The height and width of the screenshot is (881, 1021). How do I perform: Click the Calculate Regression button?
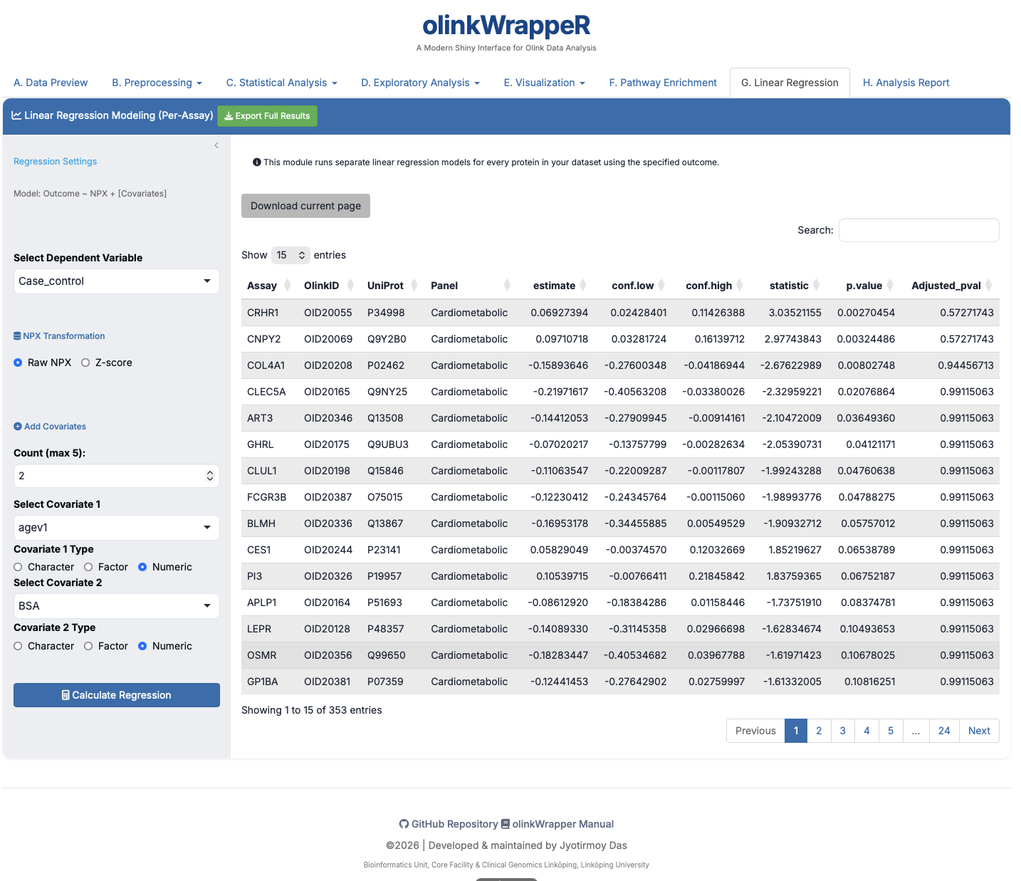(x=116, y=695)
